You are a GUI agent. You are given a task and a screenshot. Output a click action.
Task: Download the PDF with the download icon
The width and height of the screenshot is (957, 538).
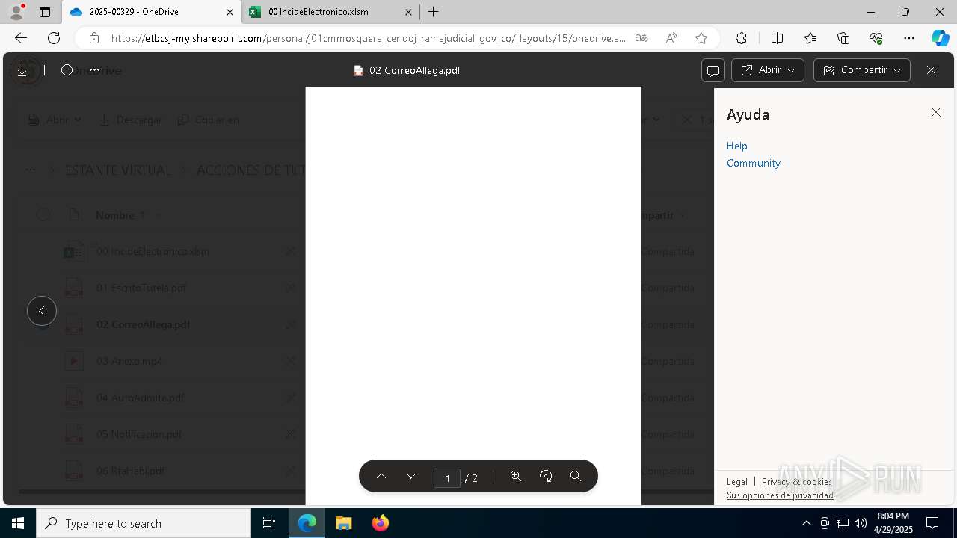22,70
